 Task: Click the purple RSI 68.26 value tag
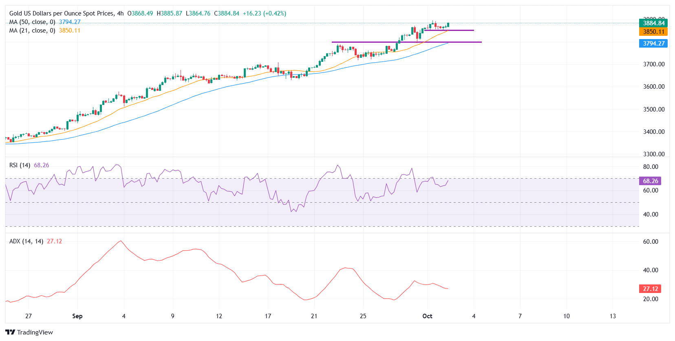coord(650,181)
